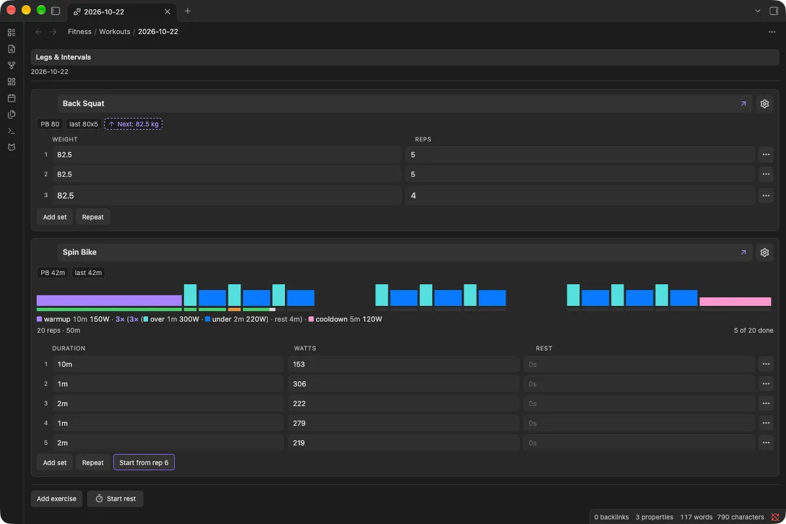
Task: Click the last 42m badge
Action: click(88, 272)
